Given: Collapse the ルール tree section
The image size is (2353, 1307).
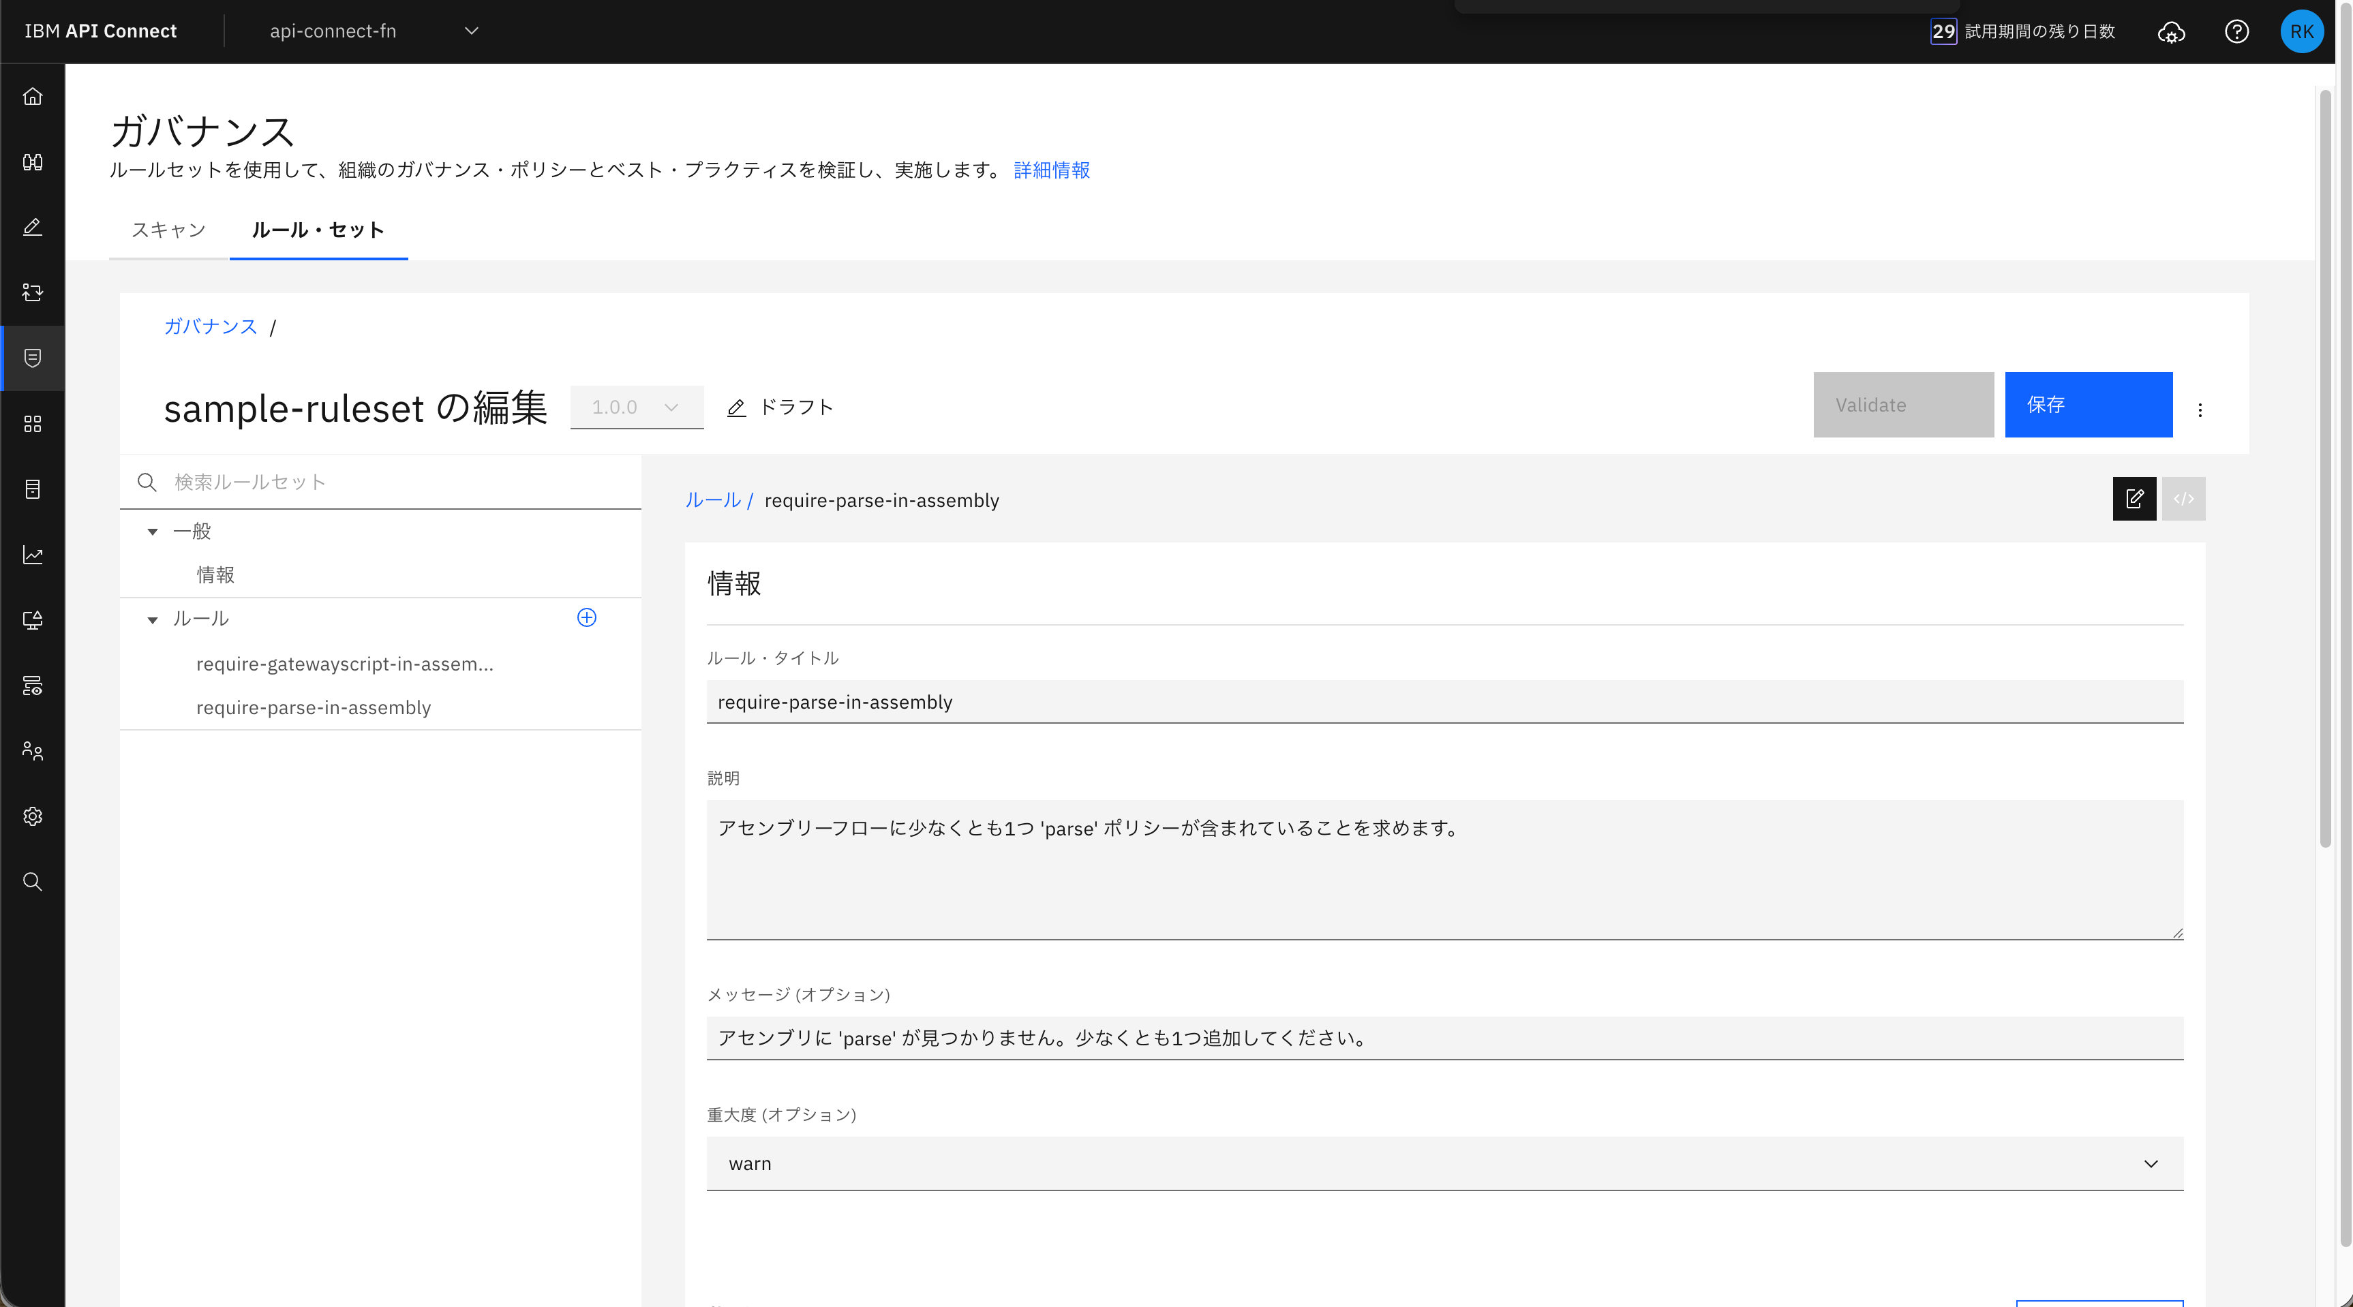Looking at the screenshot, I should point(153,619).
